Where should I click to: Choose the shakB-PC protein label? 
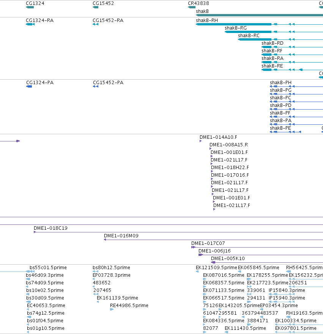coord(280,98)
